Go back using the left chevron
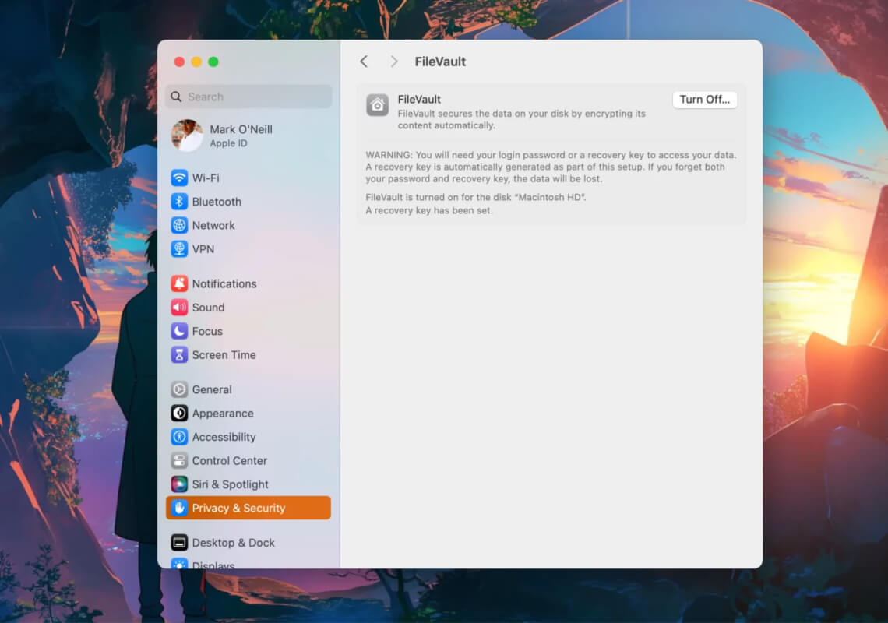888x623 pixels. click(364, 62)
